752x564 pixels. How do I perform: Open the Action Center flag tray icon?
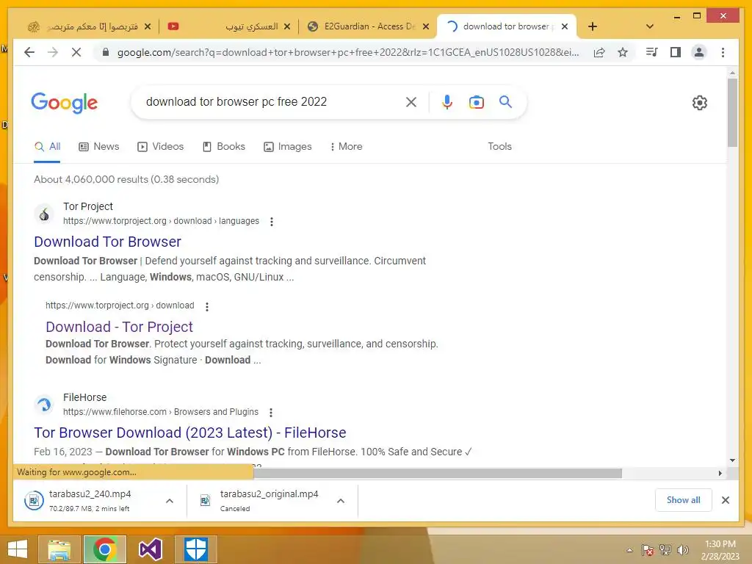pos(648,550)
